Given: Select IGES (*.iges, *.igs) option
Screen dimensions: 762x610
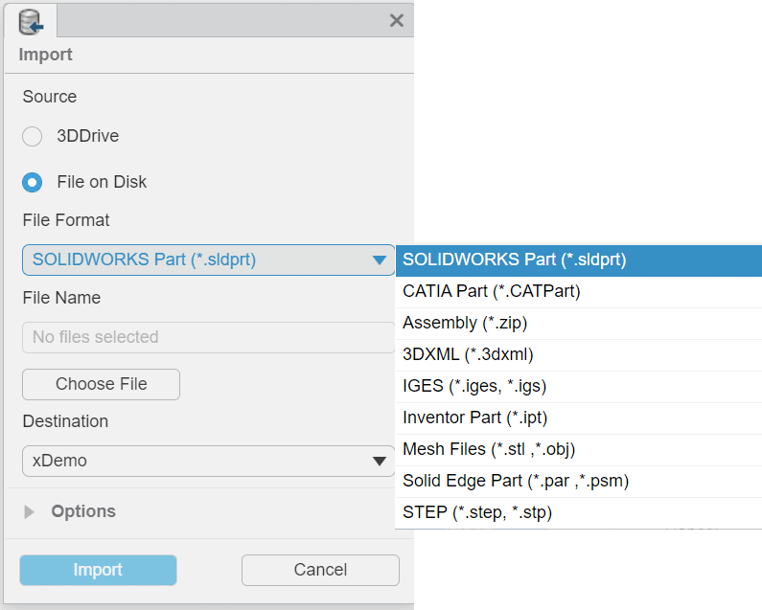Looking at the screenshot, I should (578, 386).
